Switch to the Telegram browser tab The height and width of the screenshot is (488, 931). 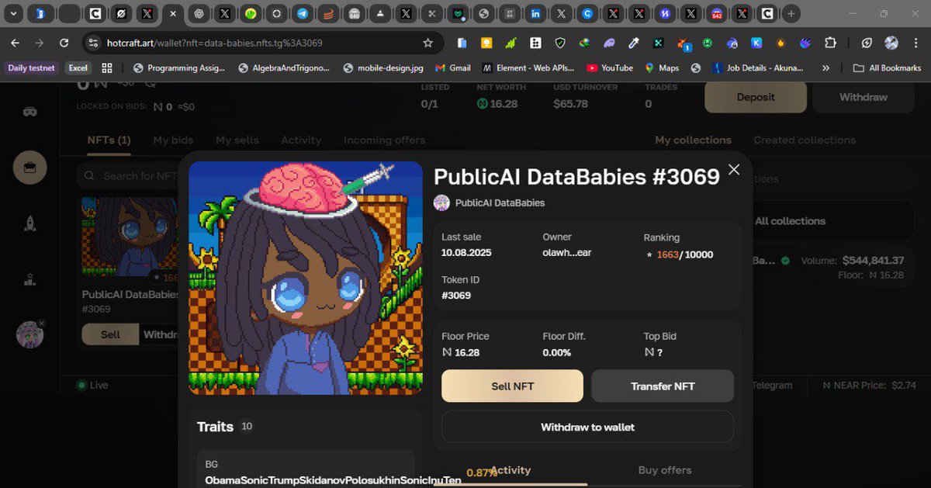301,14
